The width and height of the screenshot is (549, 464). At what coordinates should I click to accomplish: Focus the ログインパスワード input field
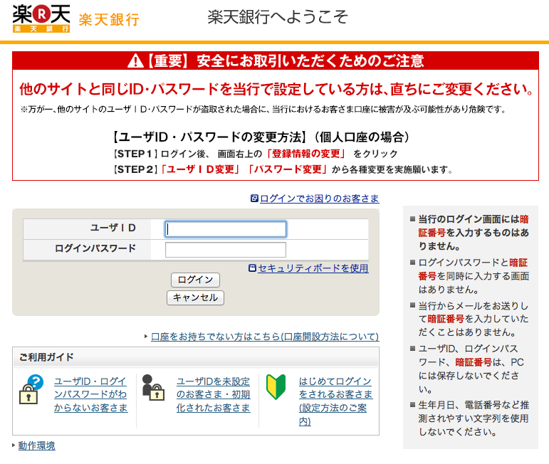tap(226, 250)
